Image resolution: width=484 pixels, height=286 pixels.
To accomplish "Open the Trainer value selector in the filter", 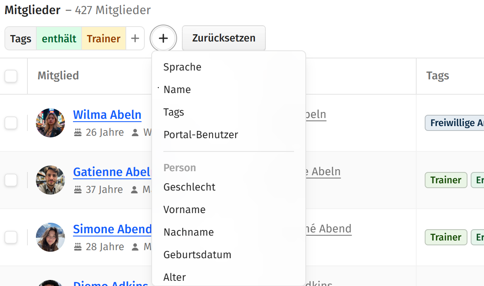I will click(103, 38).
